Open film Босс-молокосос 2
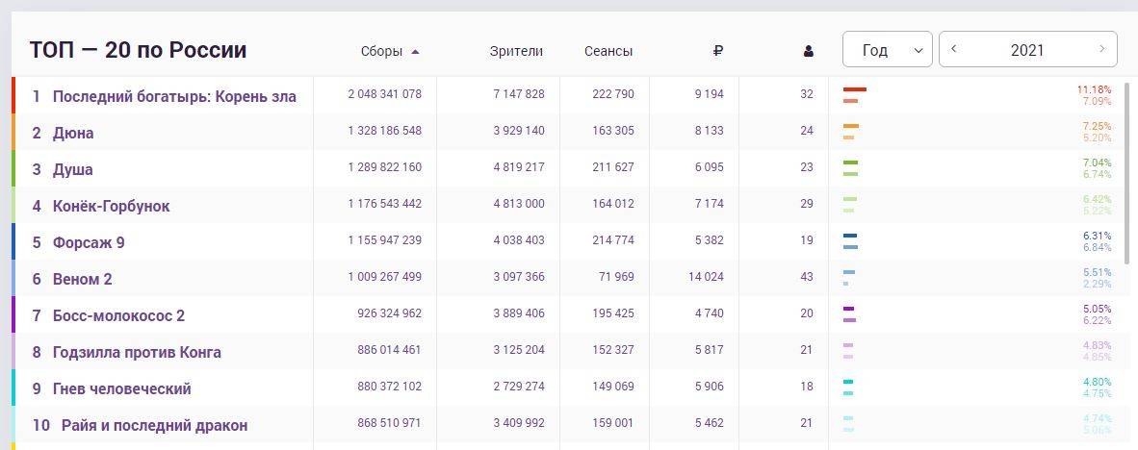 pos(119,316)
